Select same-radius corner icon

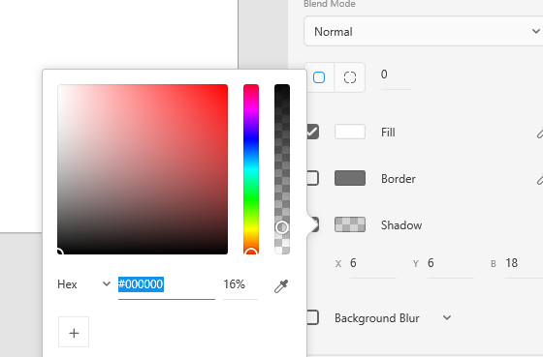point(319,77)
